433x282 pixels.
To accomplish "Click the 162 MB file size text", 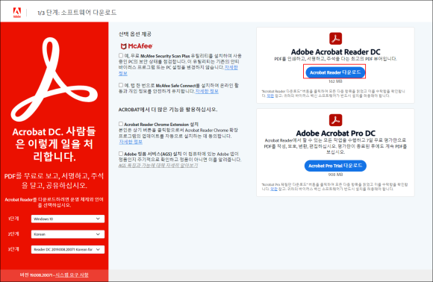I will point(335,81).
